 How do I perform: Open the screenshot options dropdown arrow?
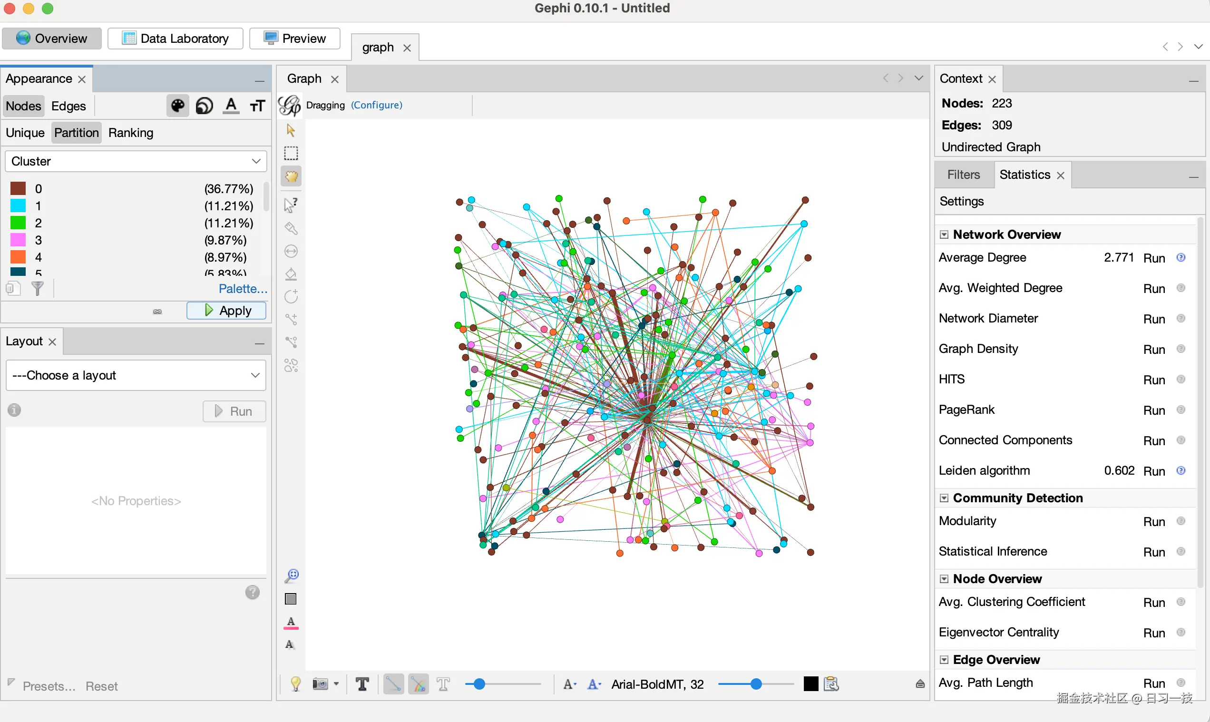336,684
